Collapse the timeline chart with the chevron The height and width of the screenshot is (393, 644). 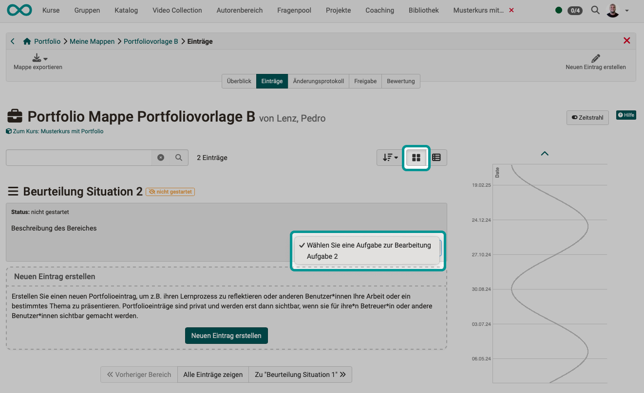click(544, 153)
